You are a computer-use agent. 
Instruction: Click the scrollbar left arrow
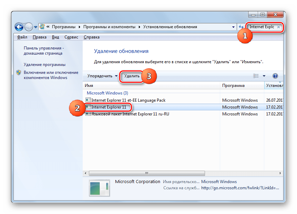click(85, 173)
